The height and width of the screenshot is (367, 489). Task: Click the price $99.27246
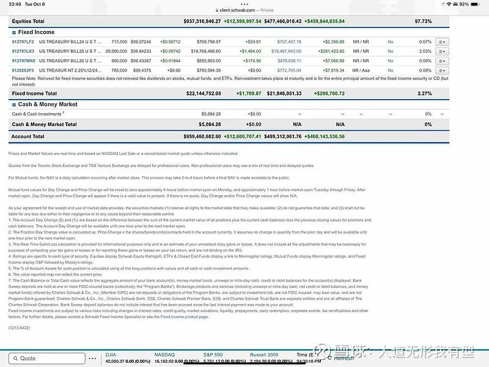tap(141, 42)
